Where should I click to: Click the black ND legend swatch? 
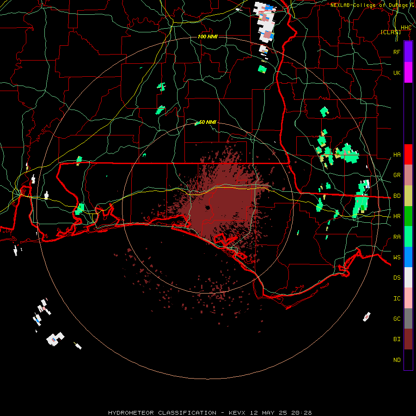408,360
